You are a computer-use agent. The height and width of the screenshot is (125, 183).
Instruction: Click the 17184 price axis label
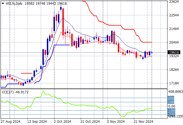pos(174,83)
